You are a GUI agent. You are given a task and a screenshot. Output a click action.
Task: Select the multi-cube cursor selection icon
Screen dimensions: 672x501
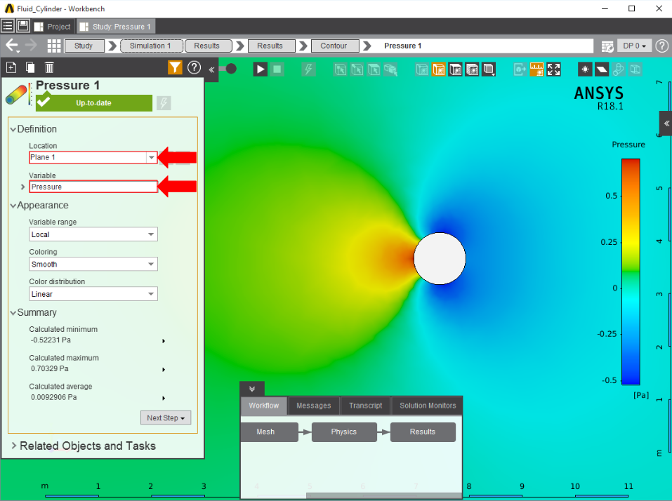390,69
